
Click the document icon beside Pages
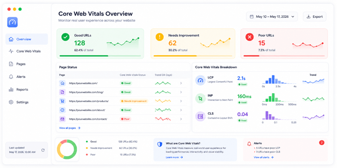11,64
